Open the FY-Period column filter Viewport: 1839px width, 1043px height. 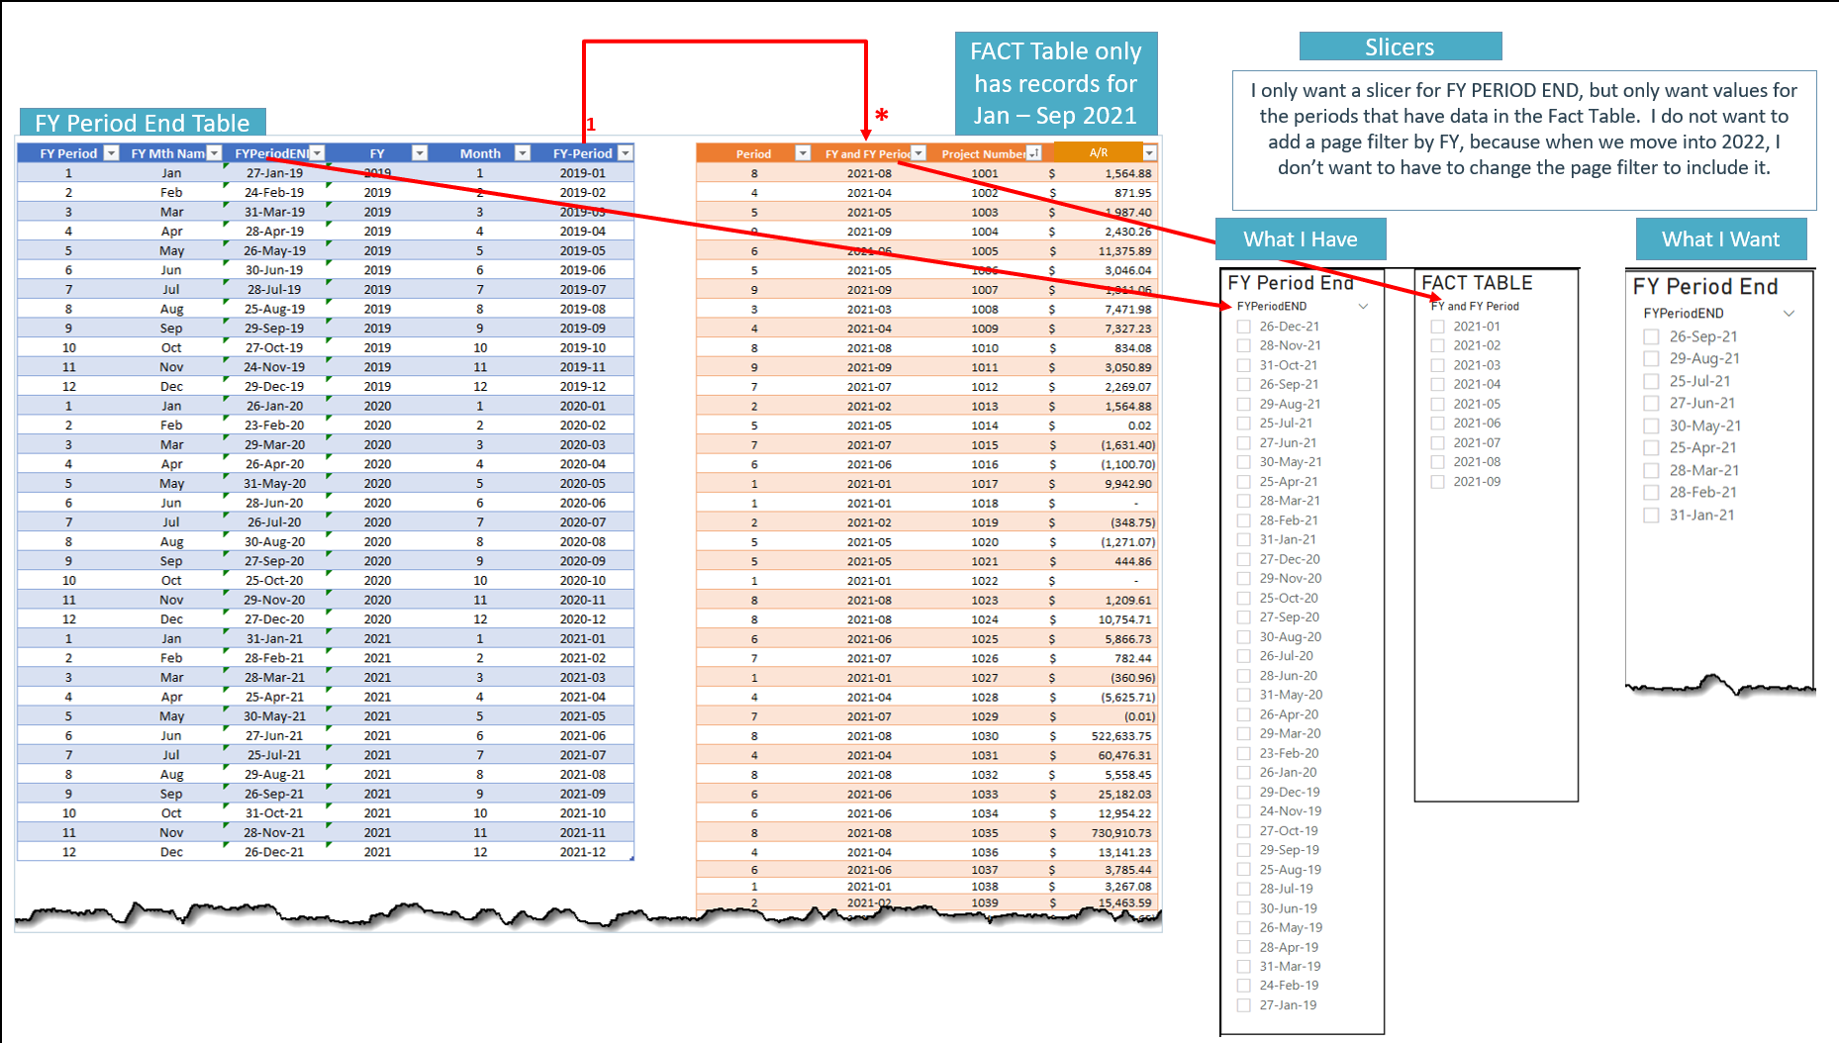coord(626,152)
